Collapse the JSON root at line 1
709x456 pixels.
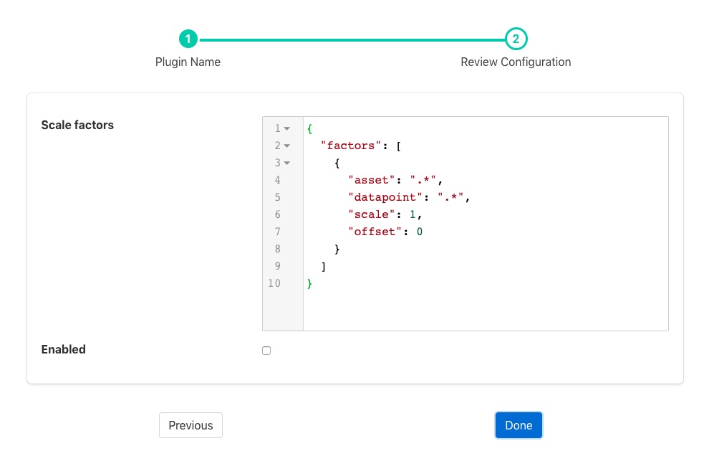287,129
